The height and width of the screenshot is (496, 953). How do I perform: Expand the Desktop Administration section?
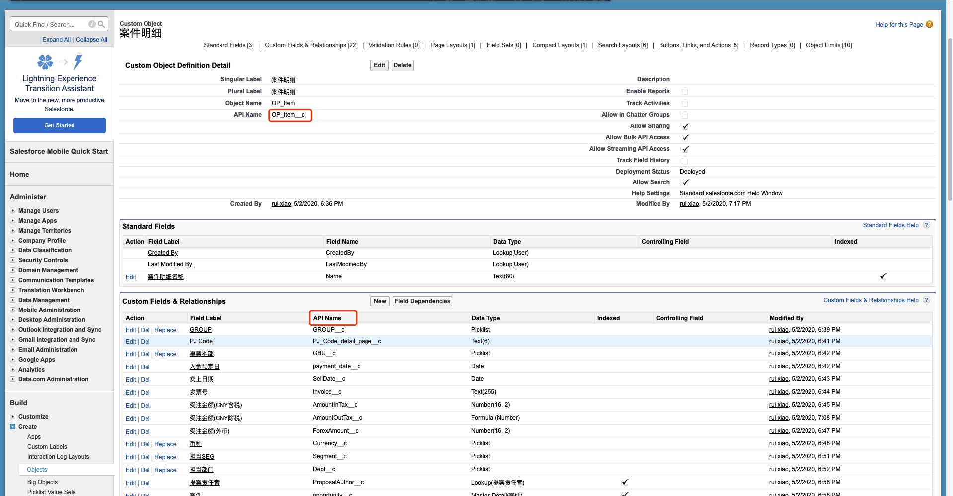12,319
